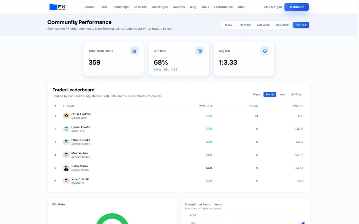
Task: Click the @yusuf_fx handle
Action: [78, 183]
